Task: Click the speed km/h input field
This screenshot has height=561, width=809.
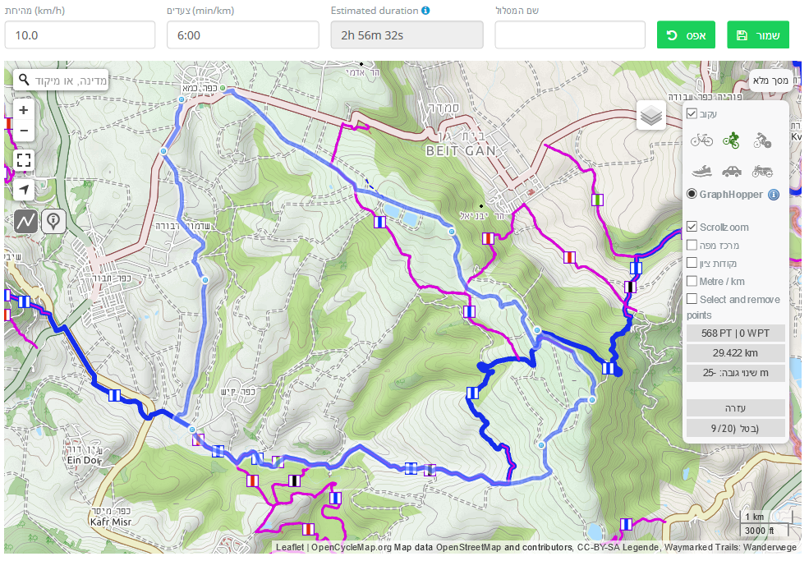Action: pyautogui.click(x=80, y=35)
